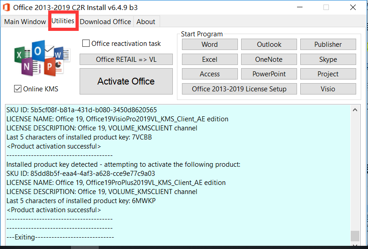Launch Project from Start Program

click(x=328, y=74)
